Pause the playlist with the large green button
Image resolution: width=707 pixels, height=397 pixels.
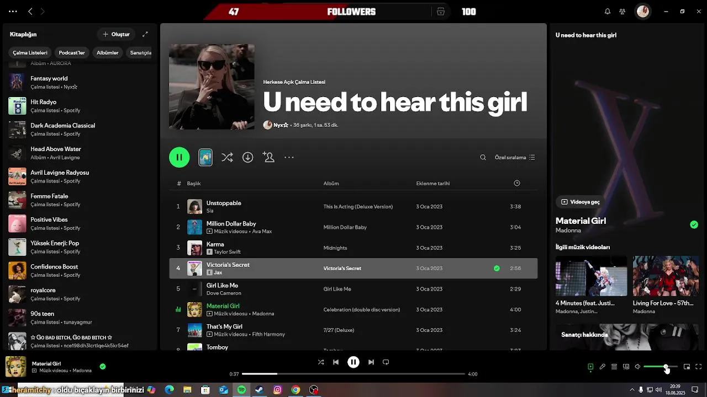pos(180,157)
